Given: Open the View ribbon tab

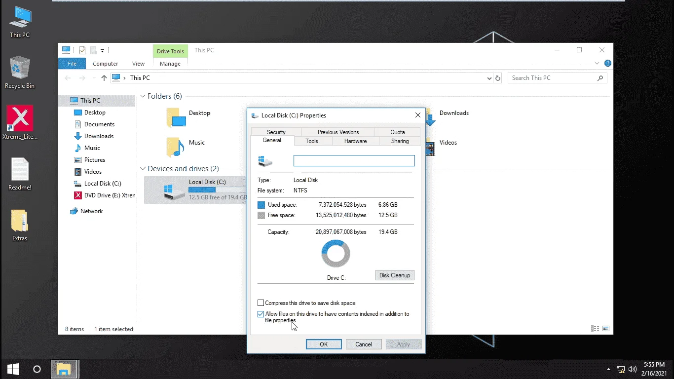Looking at the screenshot, I should (138, 64).
